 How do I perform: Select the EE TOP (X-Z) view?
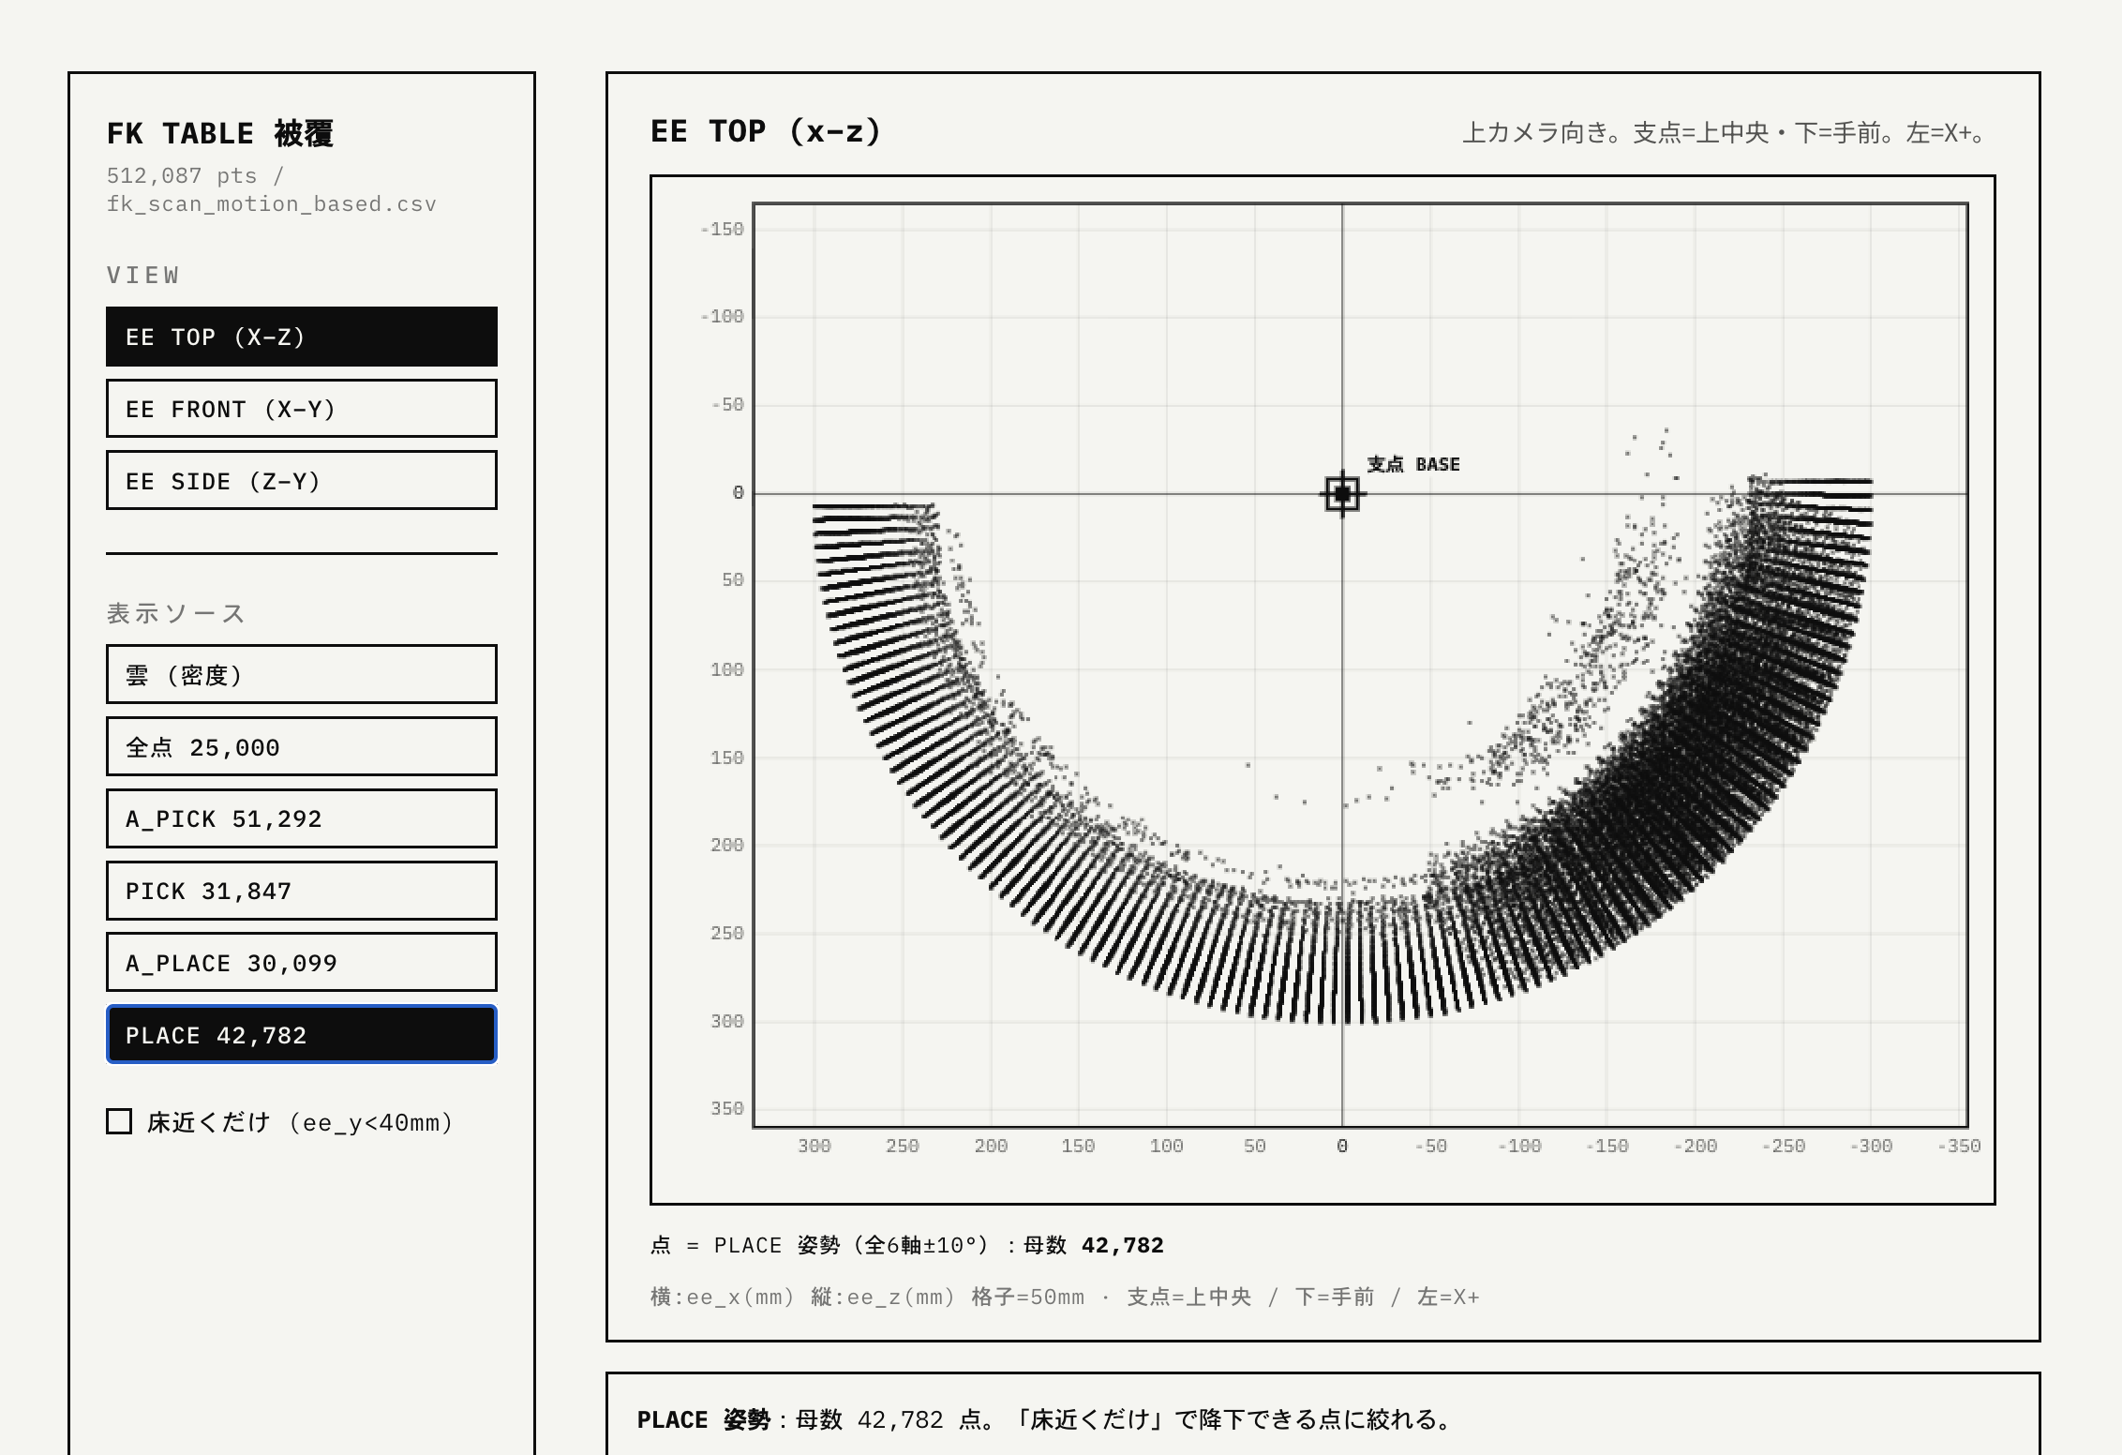[x=301, y=337]
